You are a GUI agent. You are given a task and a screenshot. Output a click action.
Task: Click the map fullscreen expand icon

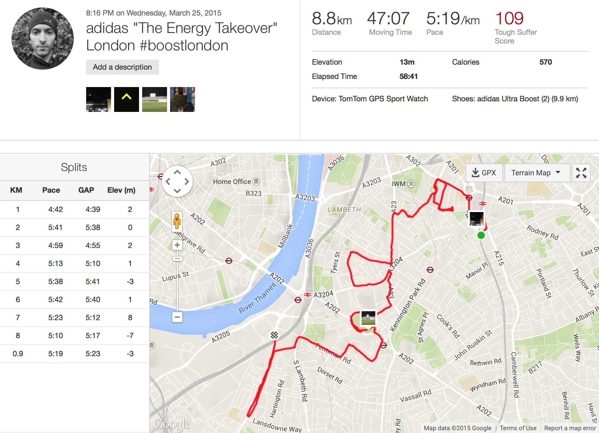click(581, 173)
